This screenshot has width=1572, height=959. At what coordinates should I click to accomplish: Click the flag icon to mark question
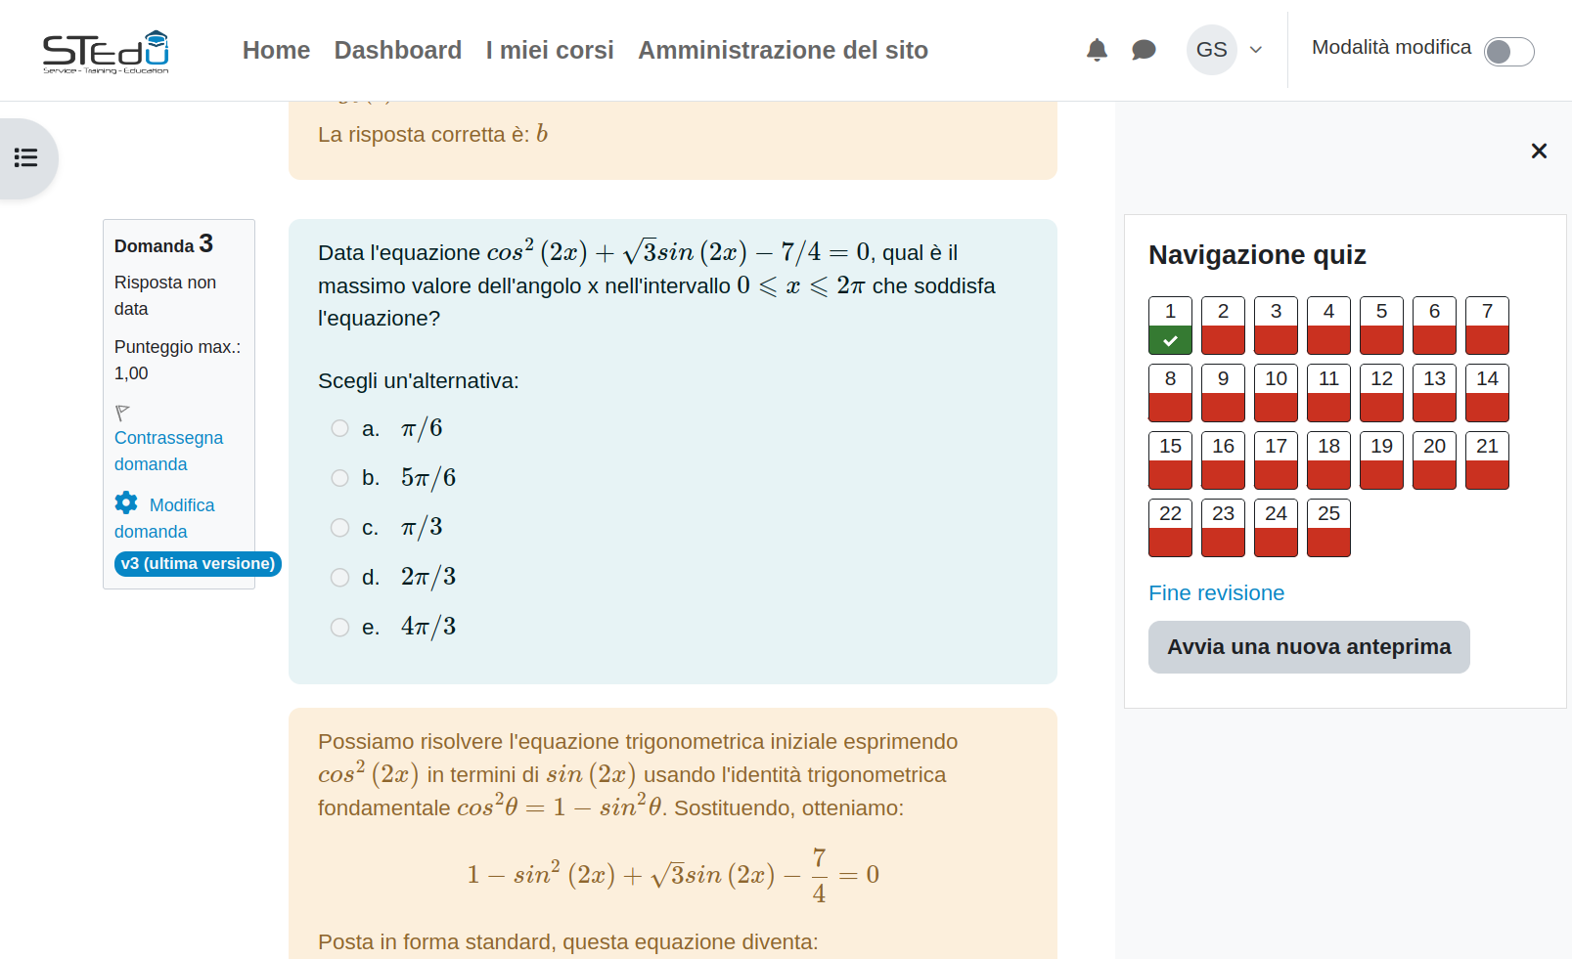122,413
